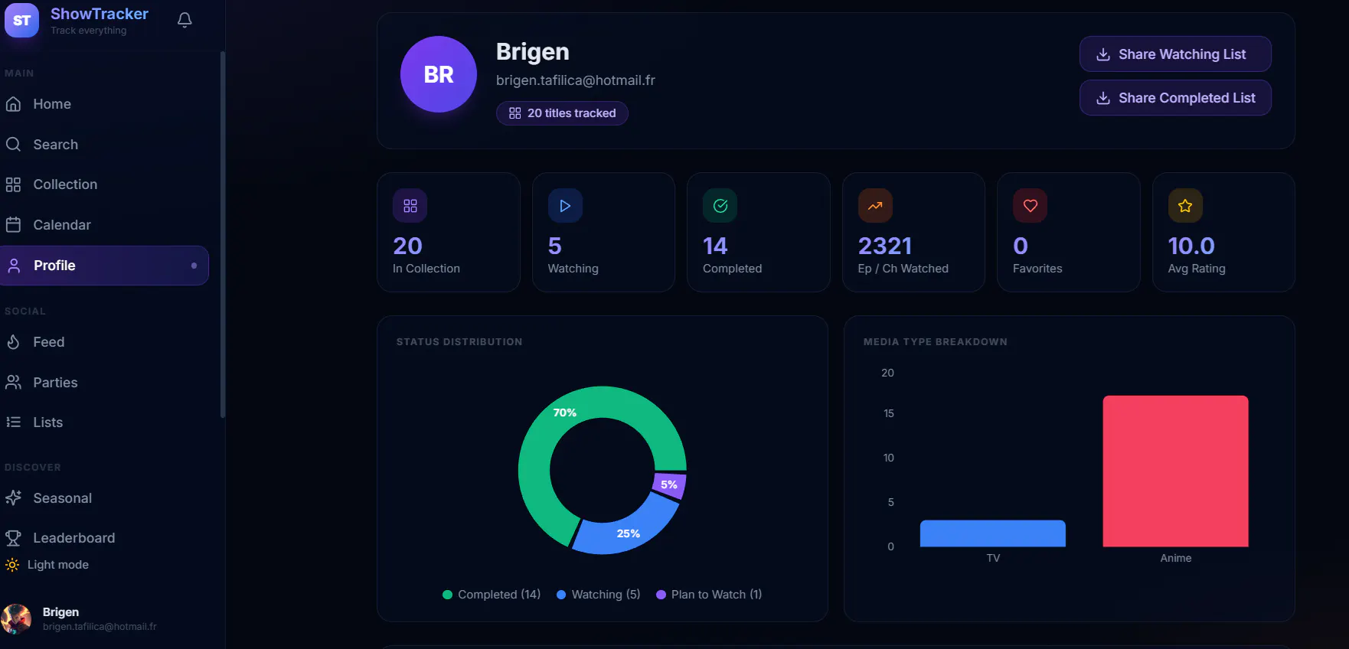Click the Ep / Ch Watched trend icon
This screenshot has height=649, width=1349.
(875, 206)
